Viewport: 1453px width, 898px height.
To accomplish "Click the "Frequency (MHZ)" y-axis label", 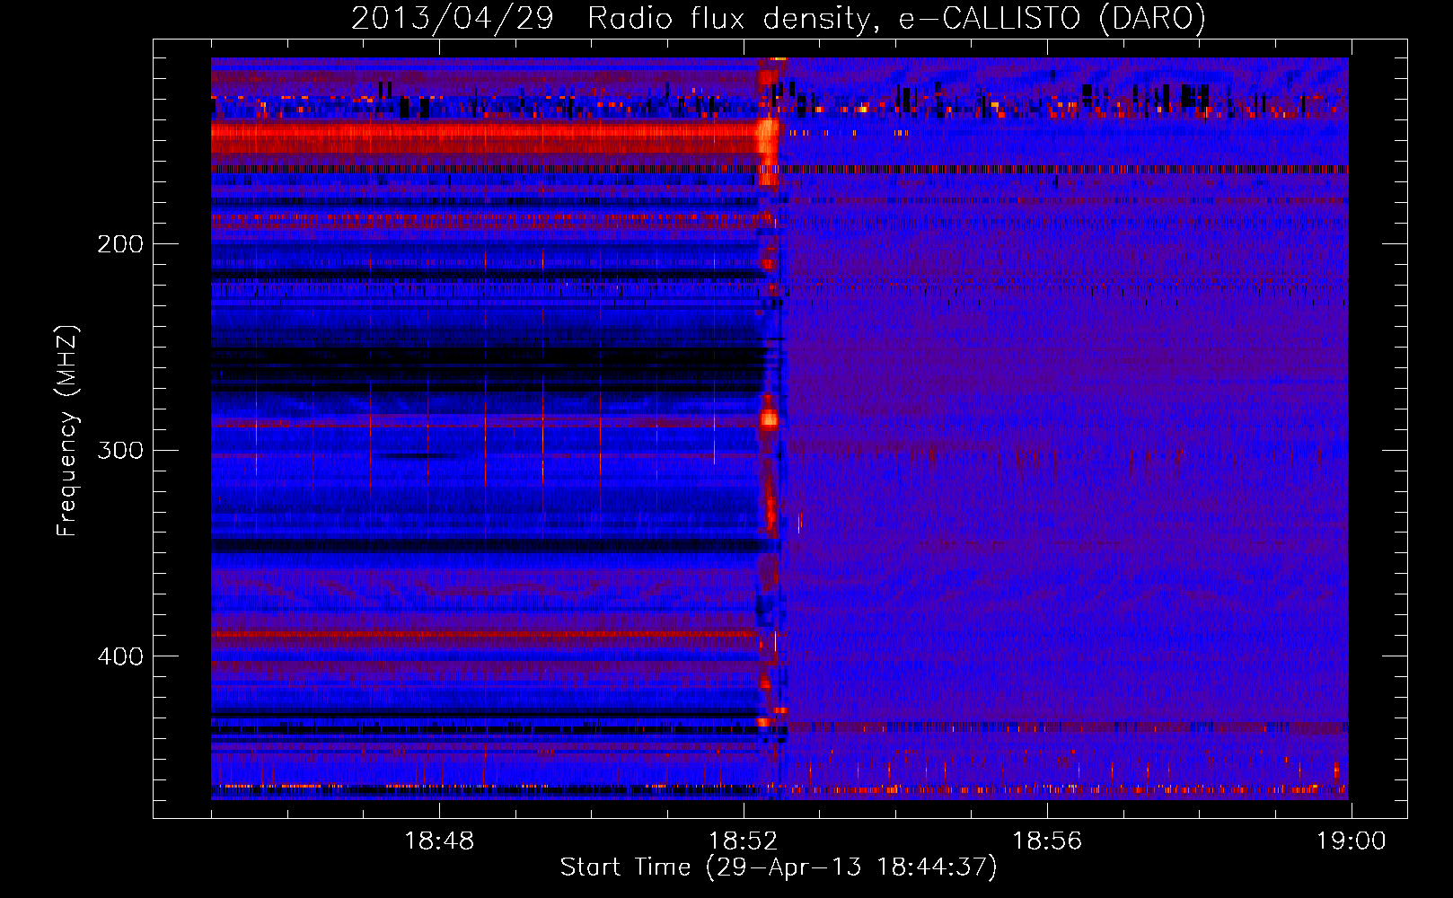I will (x=67, y=431).
